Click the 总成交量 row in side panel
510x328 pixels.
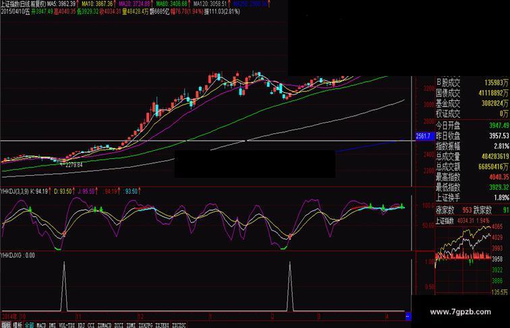tap(472, 156)
